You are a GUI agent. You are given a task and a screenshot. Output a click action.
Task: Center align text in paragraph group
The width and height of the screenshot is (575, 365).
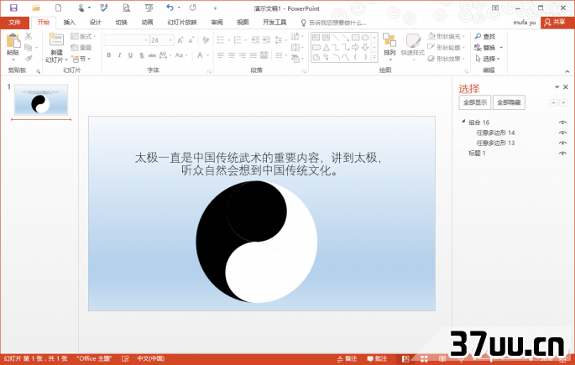[232, 55]
